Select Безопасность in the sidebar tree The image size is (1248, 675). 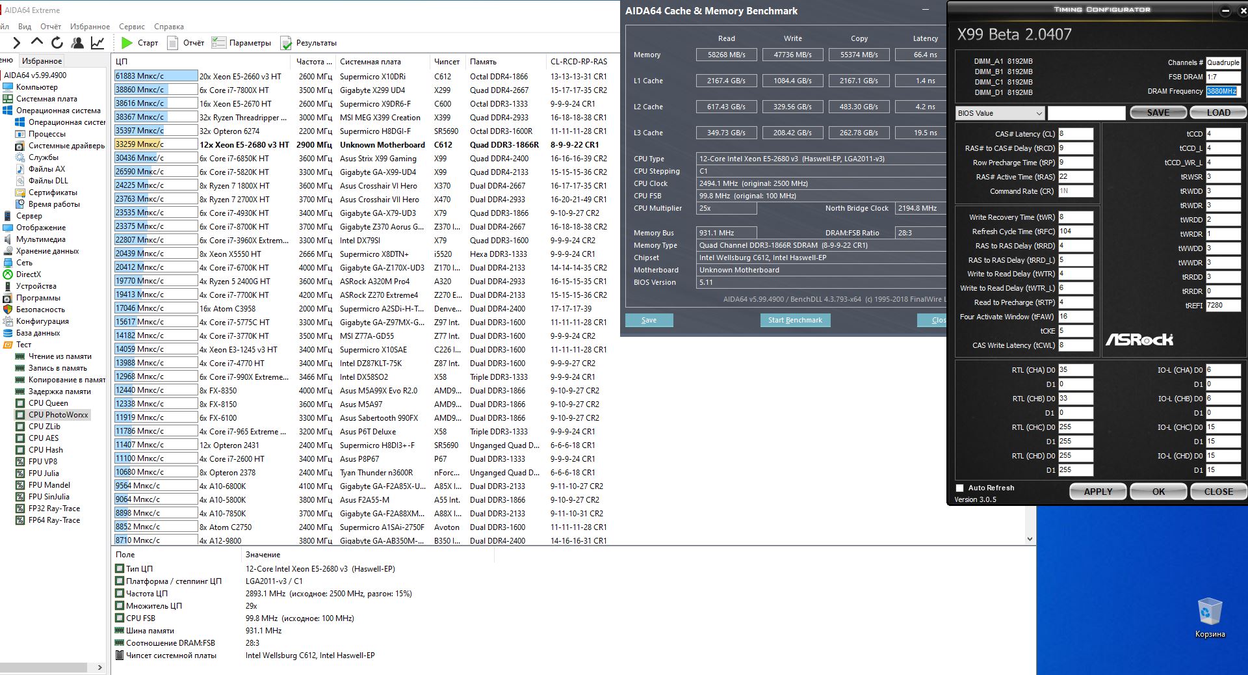(40, 310)
